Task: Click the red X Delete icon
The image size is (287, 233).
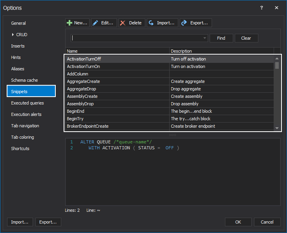Action: [x=123, y=23]
